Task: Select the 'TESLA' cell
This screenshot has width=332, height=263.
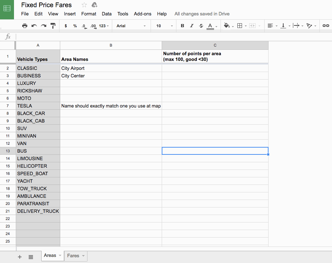Action: [x=38, y=106]
